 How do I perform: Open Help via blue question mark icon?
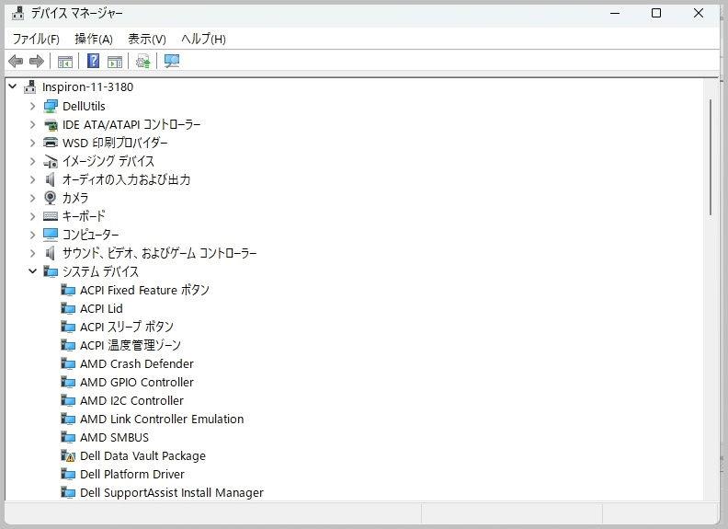(94, 61)
